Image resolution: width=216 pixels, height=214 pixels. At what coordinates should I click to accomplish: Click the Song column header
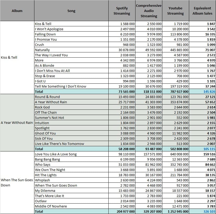[x=71, y=11]
